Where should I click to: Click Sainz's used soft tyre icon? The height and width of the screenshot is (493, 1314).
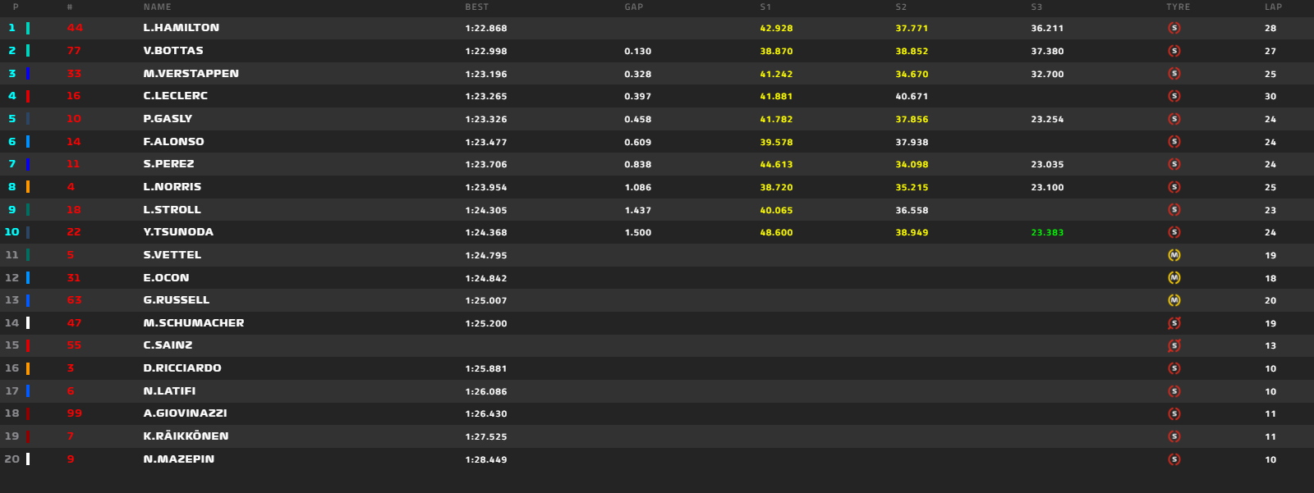click(x=1174, y=345)
